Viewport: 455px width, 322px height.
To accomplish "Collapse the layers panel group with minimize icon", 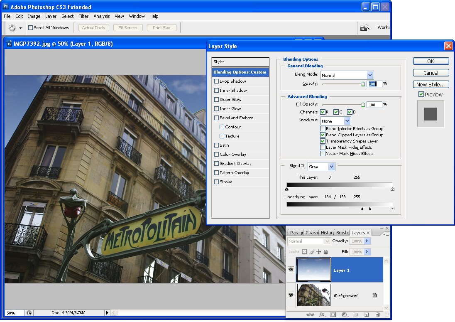I will pyautogui.click(x=381, y=229).
